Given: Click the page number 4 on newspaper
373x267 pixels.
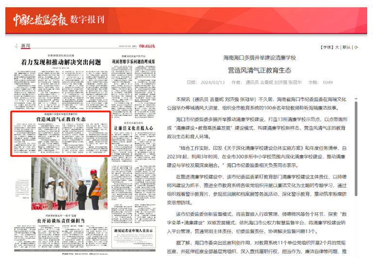Looking at the screenshot, I should 16,46.
